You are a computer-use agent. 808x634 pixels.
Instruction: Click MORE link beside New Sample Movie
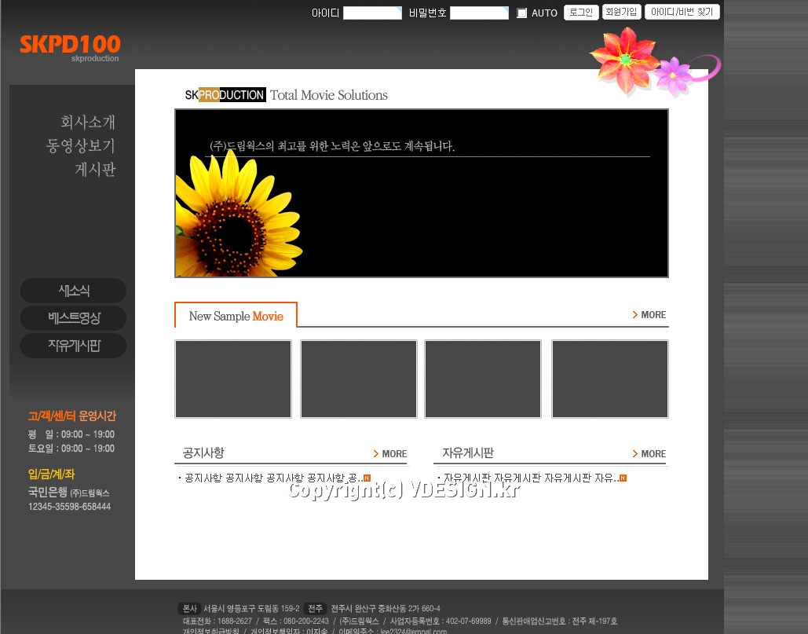tap(649, 315)
